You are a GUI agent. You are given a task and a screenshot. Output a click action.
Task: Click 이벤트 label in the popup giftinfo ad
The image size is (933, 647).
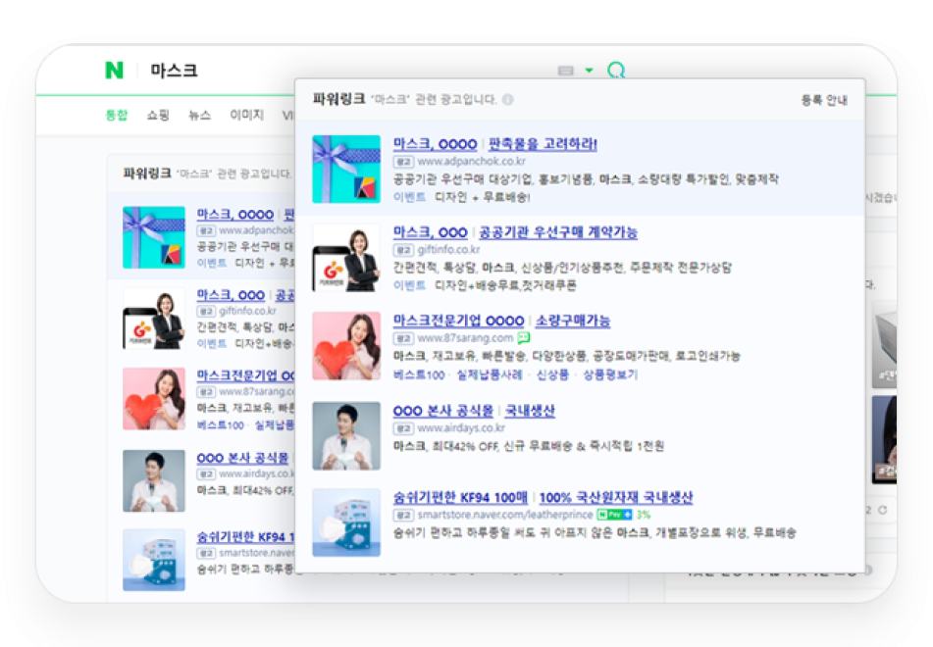tap(409, 285)
